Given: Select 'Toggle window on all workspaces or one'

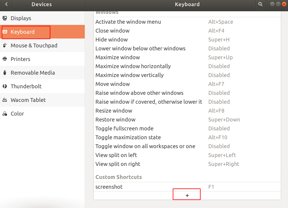Looking at the screenshot, I should (187, 146).
